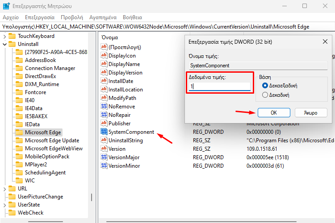Select the DisplayVersion value icon
The width and height of the screenshot is (335, 223).
pyautogui.click(x=104, y=73)
